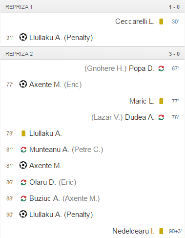Click the yellow card icon beside Maric L.

click(x=161, y=101)
